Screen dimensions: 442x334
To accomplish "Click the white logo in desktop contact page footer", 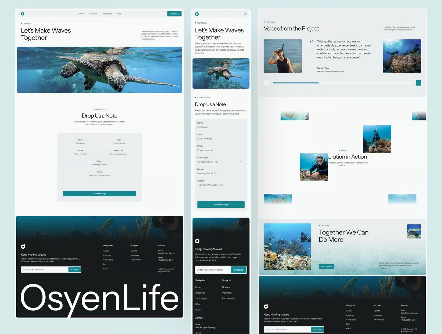I will click(23, 246).
